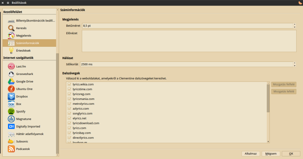Click the Magnatune icon
Image resolution: width=303 pixels, height=159 pixels.
(x=11, y=119)
